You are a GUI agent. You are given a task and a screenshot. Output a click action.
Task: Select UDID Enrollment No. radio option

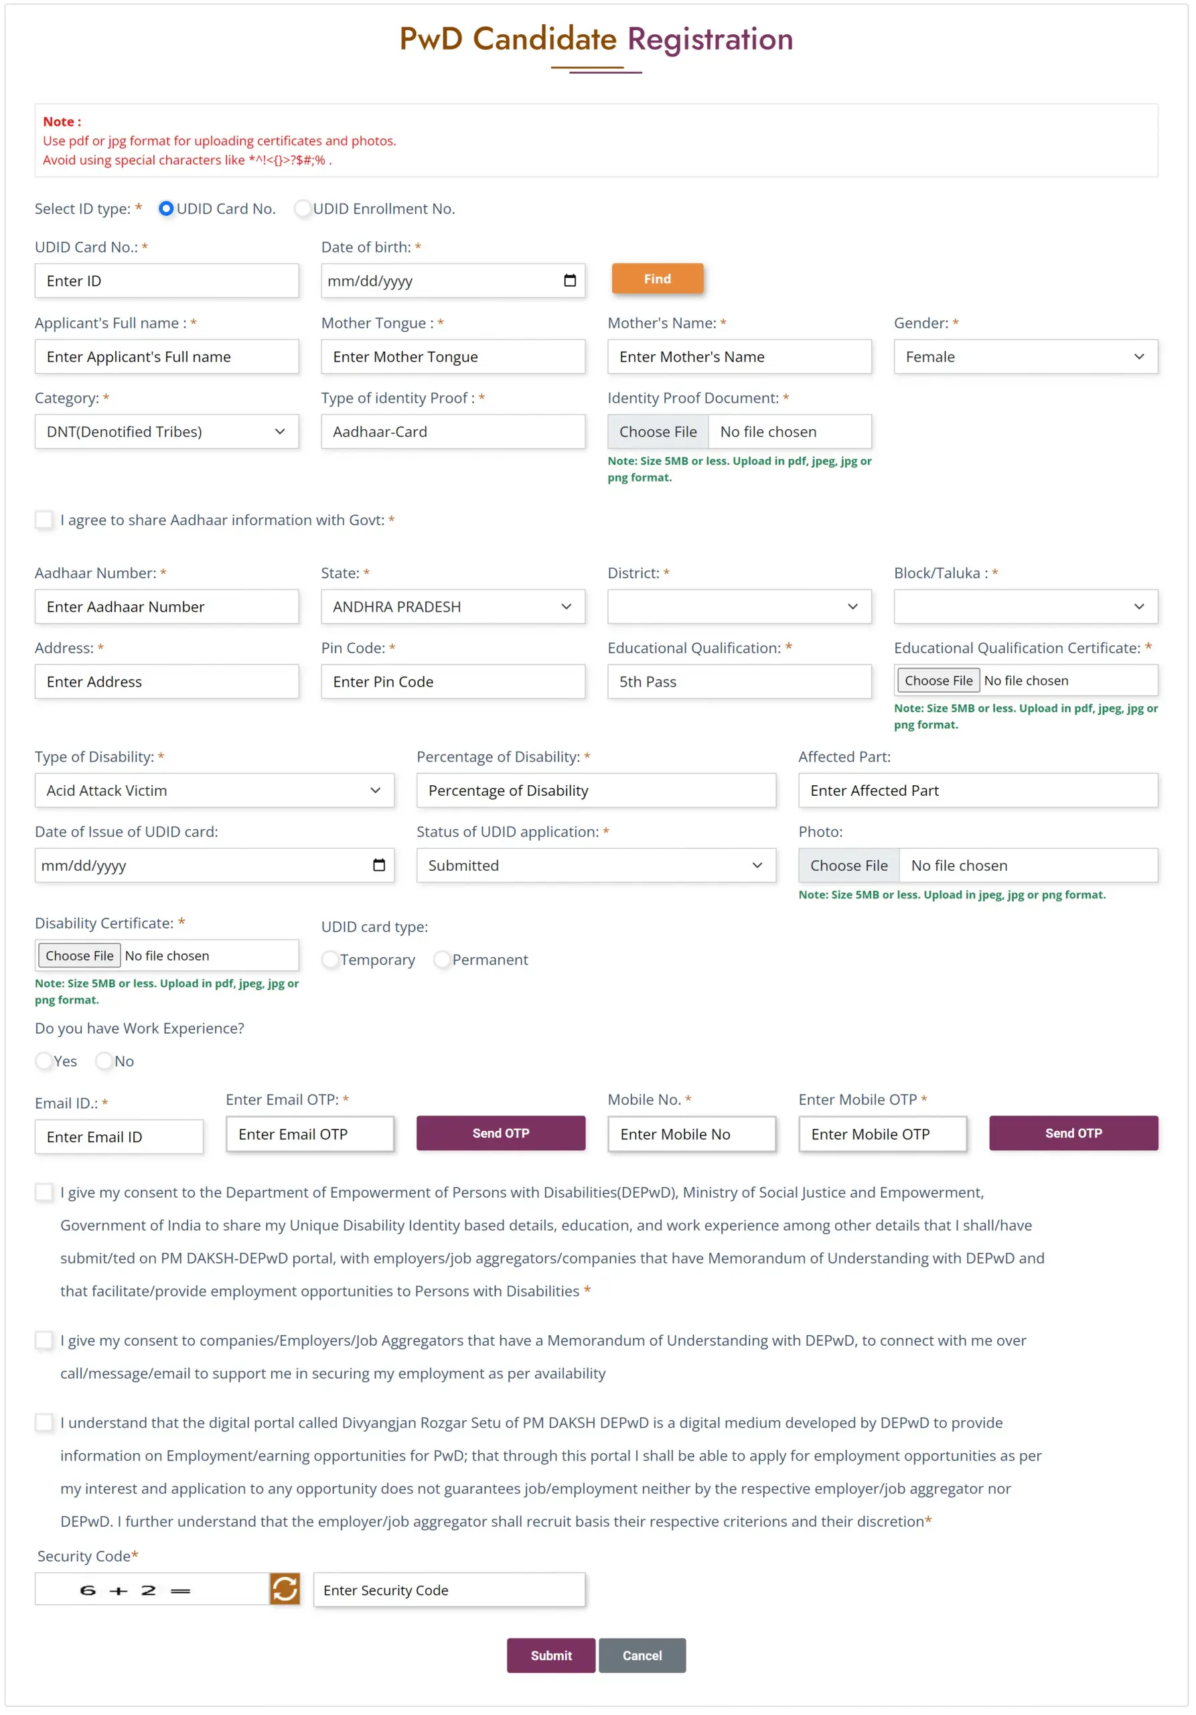[x=303, y=209]
